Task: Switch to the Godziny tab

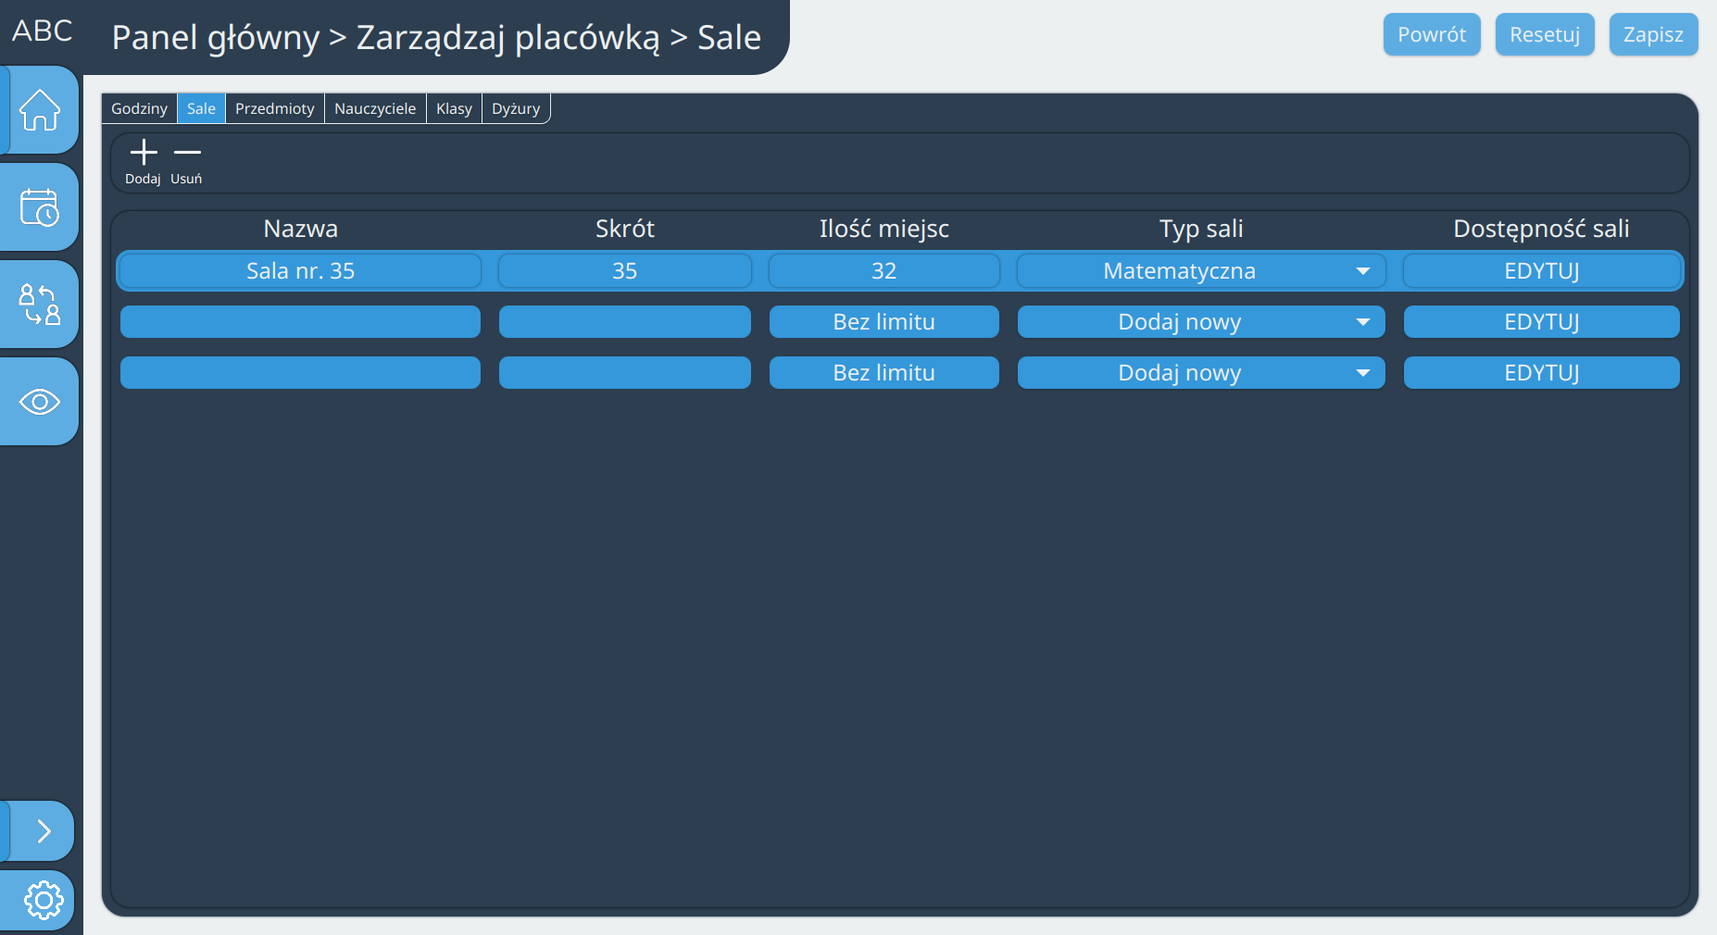Action: (x=139, y=108)
